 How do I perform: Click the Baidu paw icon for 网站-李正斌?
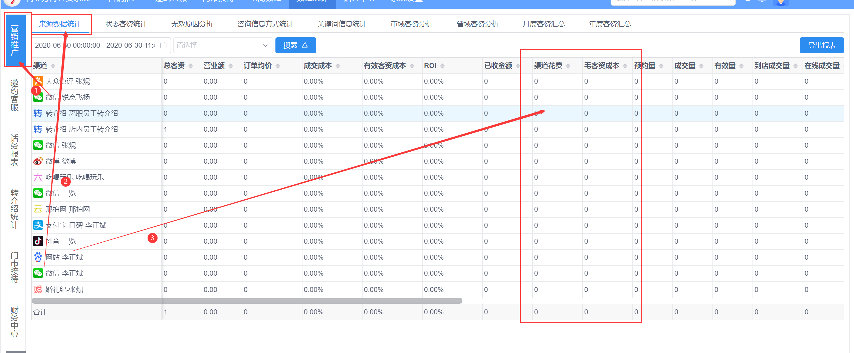coord(38,257)
